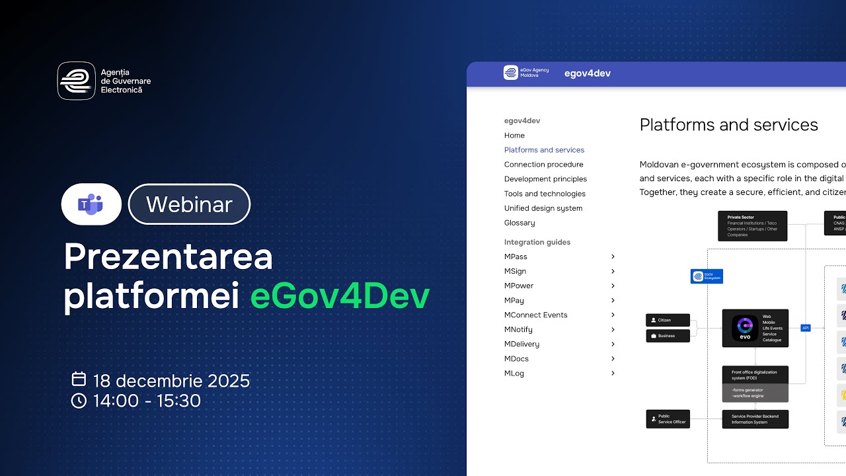The image size is (846, 476).
Task: Click the egov4dev title in site header
Action: click(x=588, y=73)
